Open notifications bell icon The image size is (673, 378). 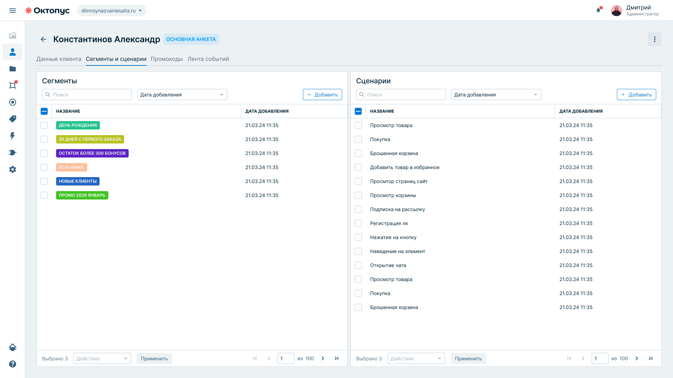coord(598,10)
